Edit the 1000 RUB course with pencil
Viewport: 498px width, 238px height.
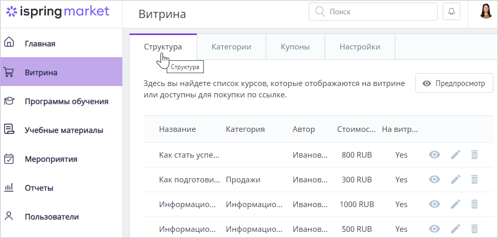[x=456, y=204]
